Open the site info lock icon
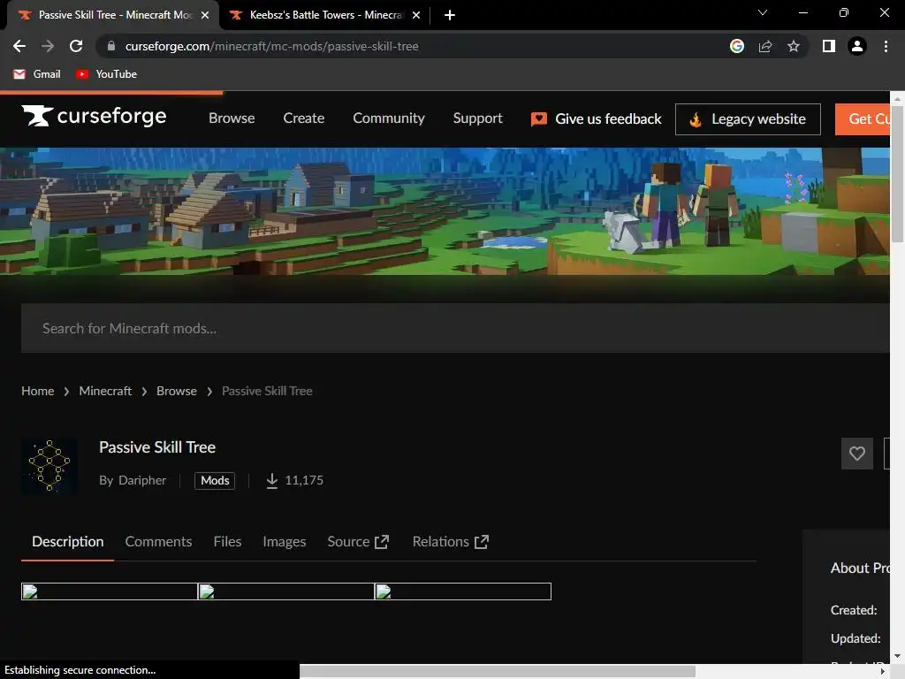The image size is (905, 679). coord(111,46)
